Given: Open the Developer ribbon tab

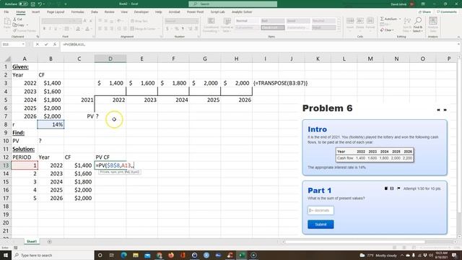Looking at the screenshot, I should click(x=141, y=12).
